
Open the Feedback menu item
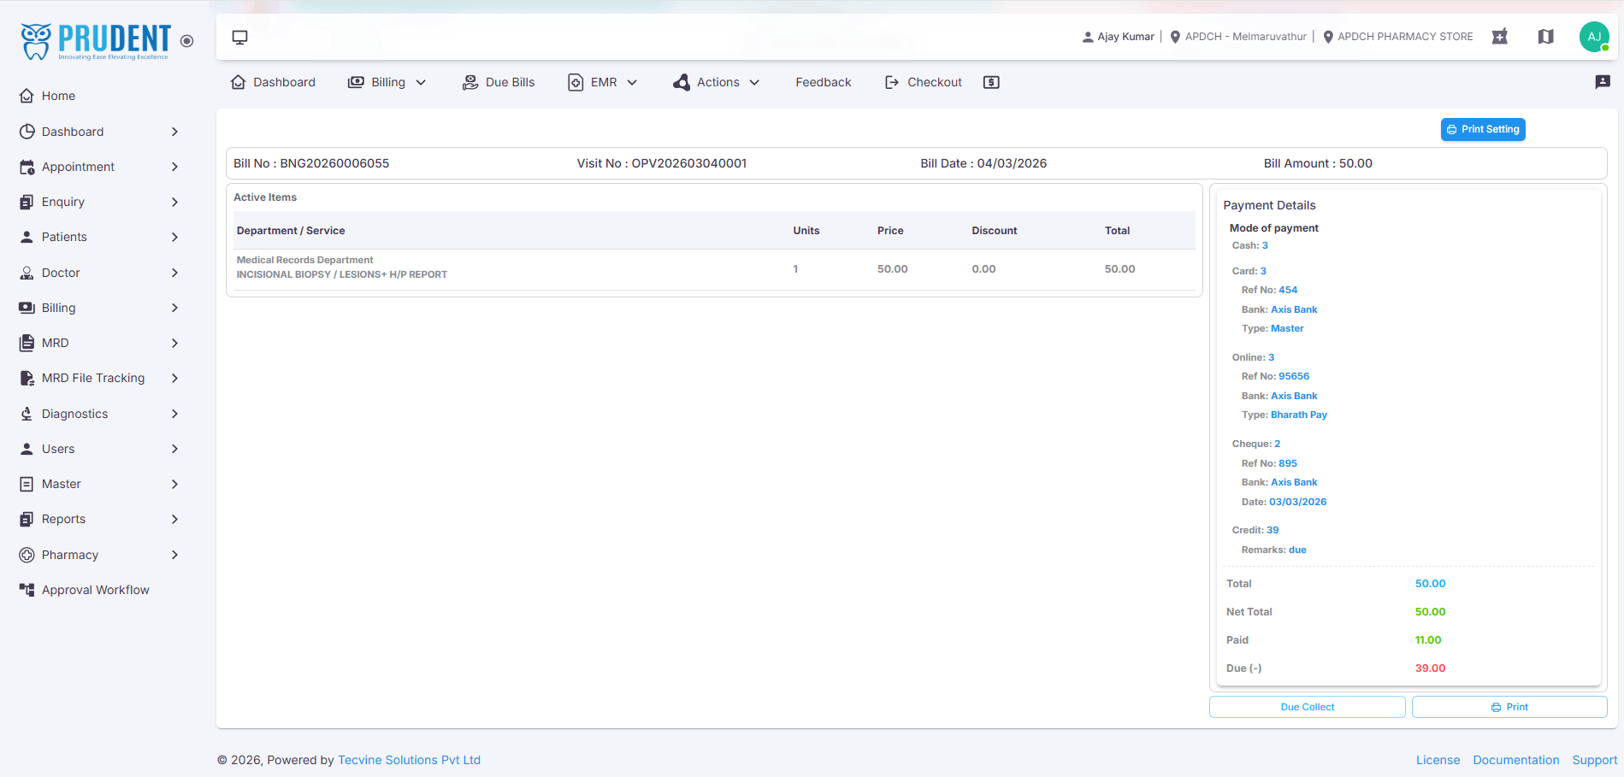824,82
